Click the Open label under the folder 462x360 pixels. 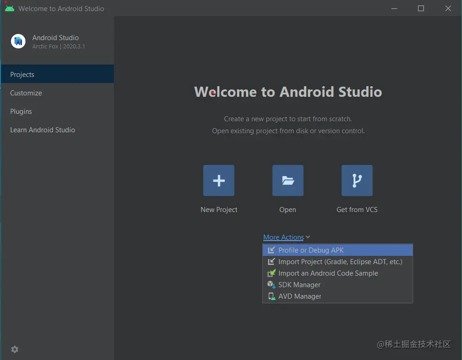[288, 210]
